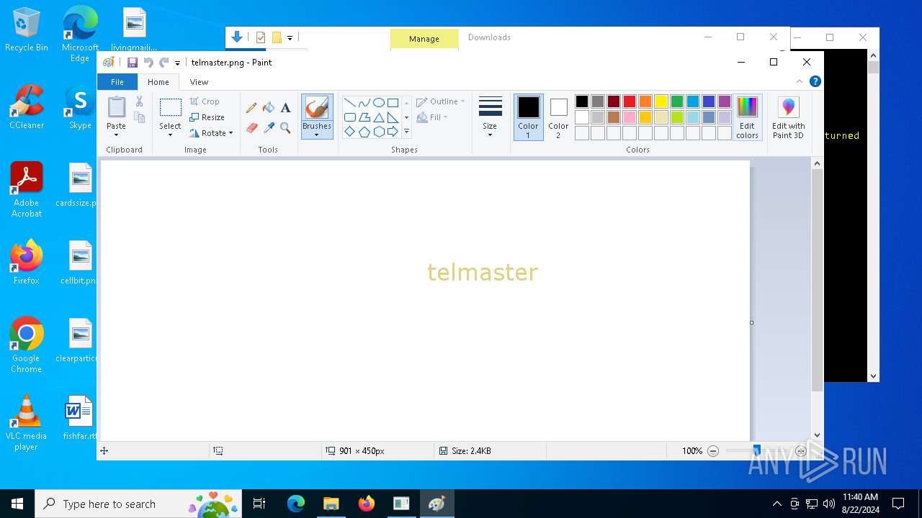Viewport: 922px width, 518px height.
Task: Choose the Oval shape
Action: pos(379,102)
